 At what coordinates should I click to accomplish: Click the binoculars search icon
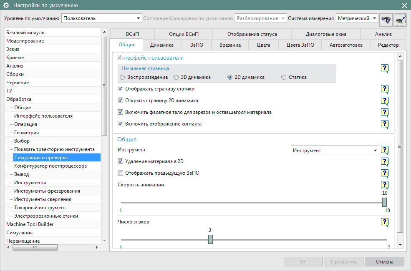click(x=386, y=19)
